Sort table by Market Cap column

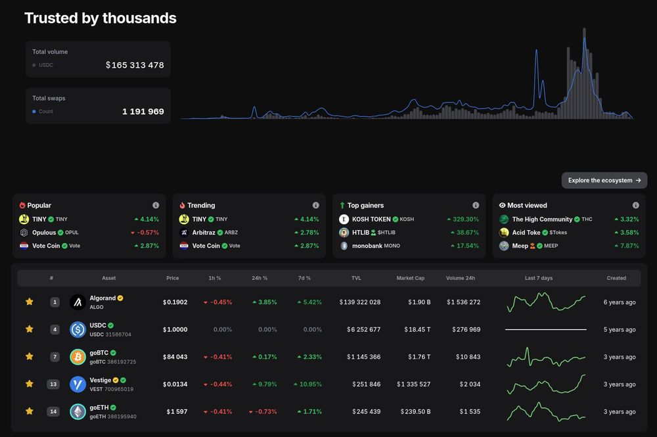coord(411,278)
